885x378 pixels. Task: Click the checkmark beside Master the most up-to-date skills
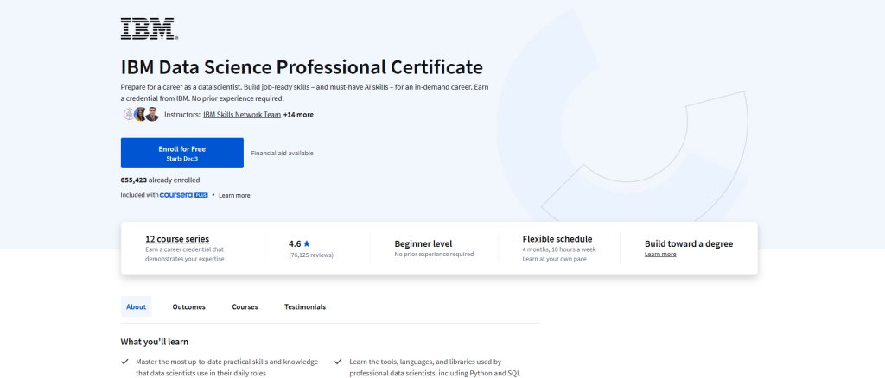coord(124,362)
